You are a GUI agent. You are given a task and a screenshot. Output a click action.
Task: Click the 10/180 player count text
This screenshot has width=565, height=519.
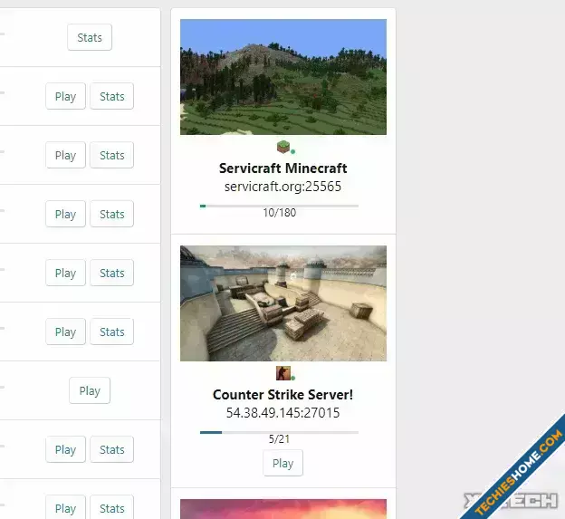pos(280,213)
